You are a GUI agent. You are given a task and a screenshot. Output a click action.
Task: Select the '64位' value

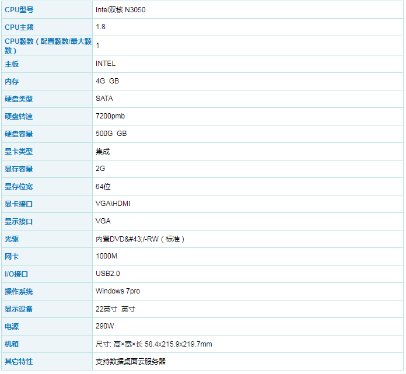pyautogui.click(x=103, y=187)
